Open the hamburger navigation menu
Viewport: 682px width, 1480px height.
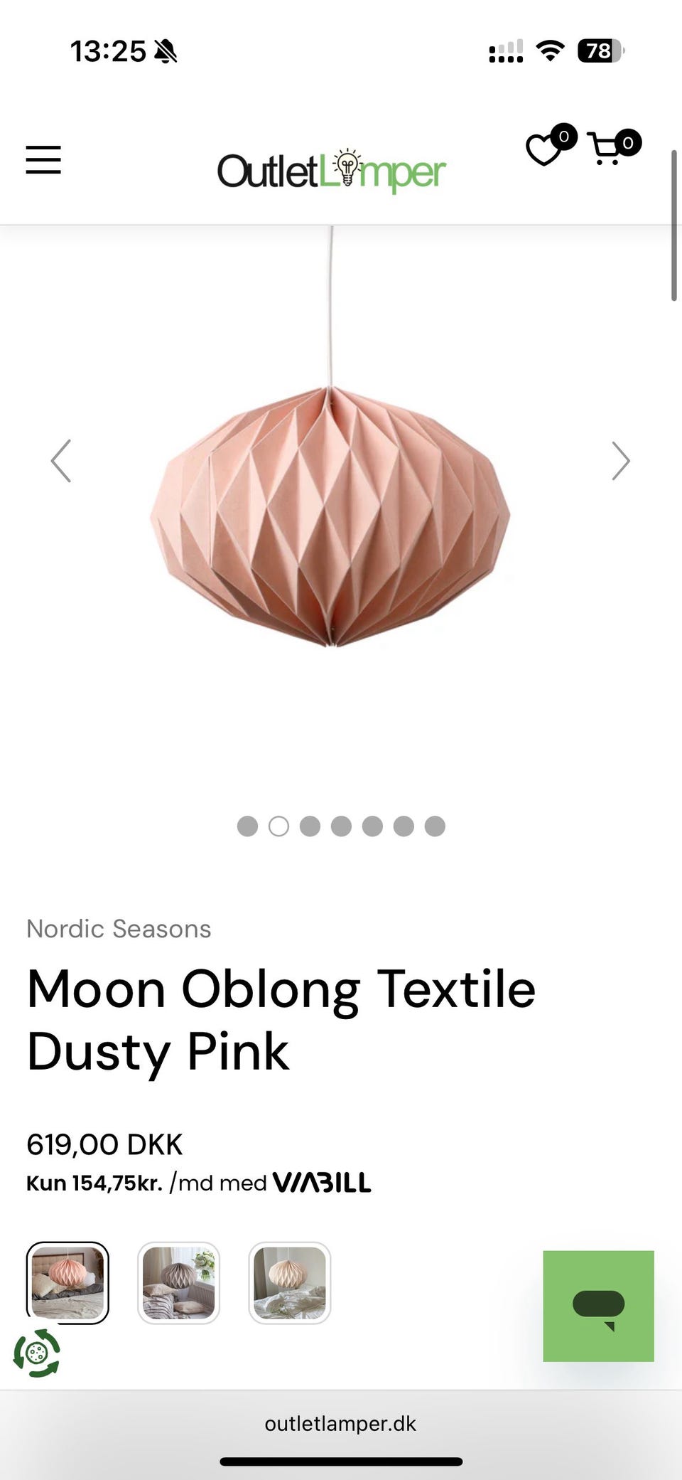pyautogui.click(x=43, y=159)
